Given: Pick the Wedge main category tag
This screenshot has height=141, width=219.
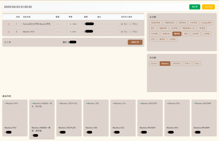Looking at the screenshot, I should click(206, 23).
